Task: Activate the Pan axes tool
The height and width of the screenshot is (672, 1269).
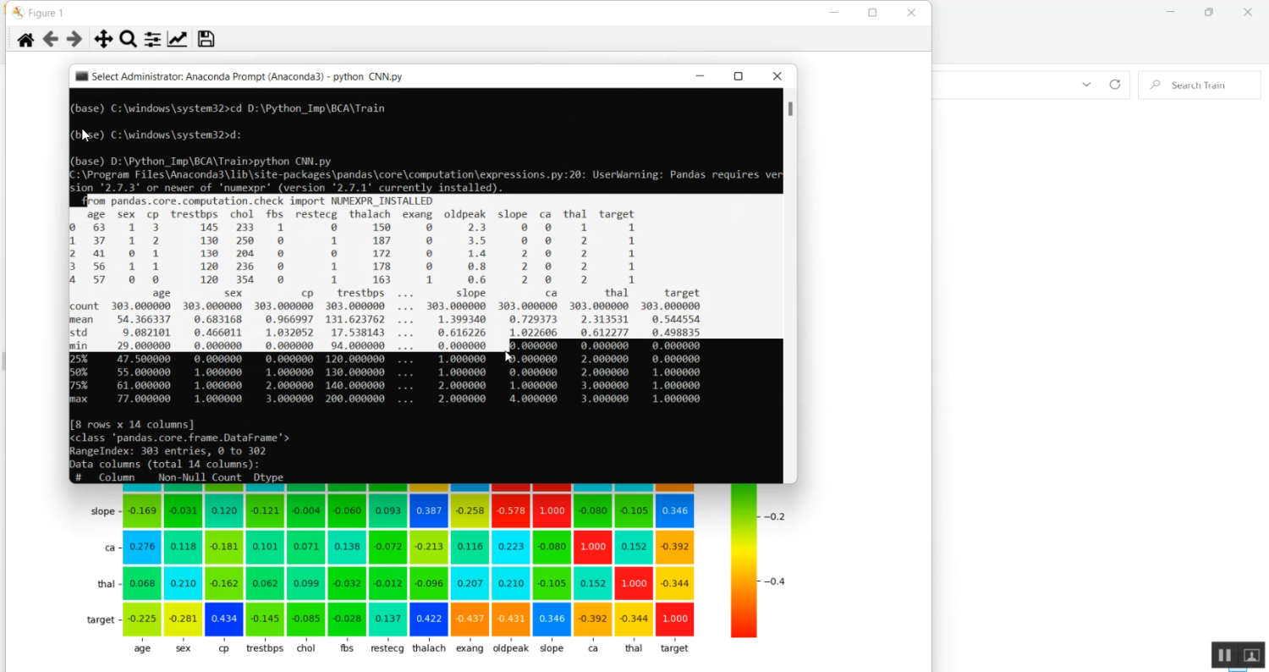Action: (103, 39)
